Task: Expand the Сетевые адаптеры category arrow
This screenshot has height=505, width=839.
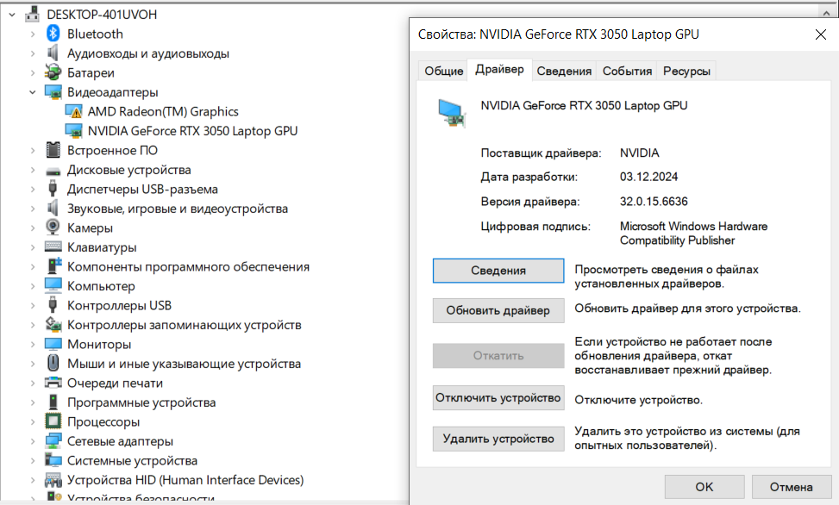Action: coord(33,441)
